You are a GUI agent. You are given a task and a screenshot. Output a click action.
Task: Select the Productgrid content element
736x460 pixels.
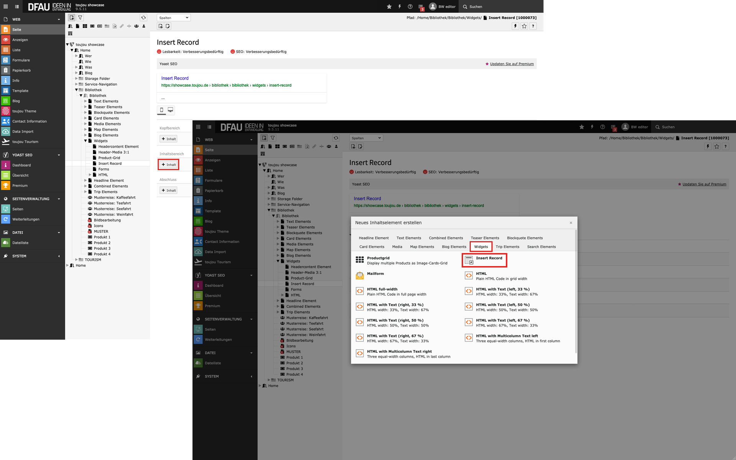(378, 258)
